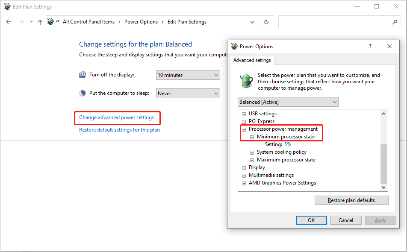Collapse Minimum processor state node
The width and height of the screenshot is (407, 252).
coord(252,137)
